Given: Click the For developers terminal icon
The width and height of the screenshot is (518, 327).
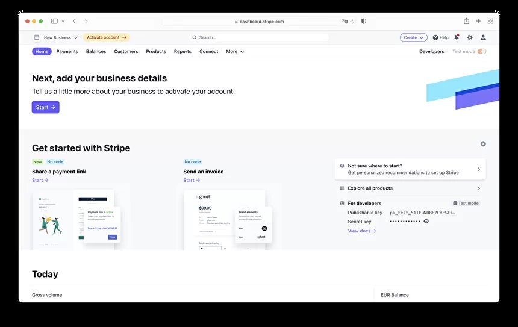Looking at the screenshot, I should click(342, 203).
